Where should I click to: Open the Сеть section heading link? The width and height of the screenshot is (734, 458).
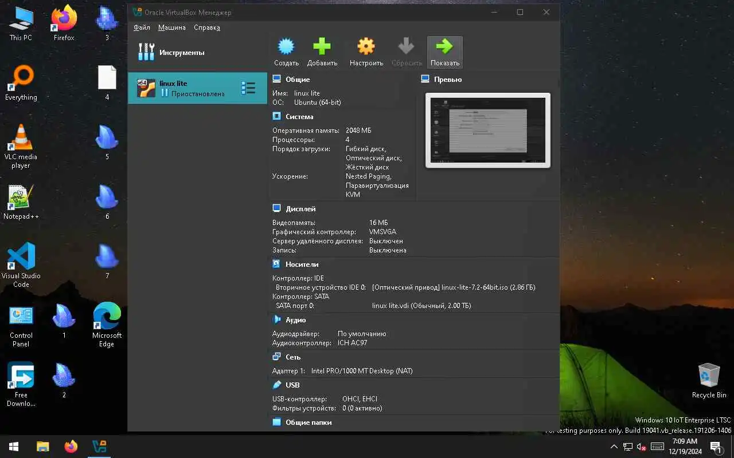[293, 357]
